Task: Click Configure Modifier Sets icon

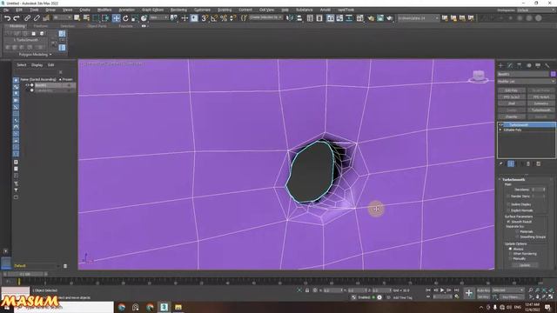Action: click(539, 163)
